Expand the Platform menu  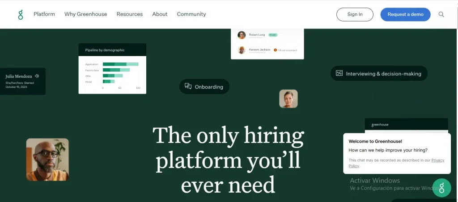point(44,14)
